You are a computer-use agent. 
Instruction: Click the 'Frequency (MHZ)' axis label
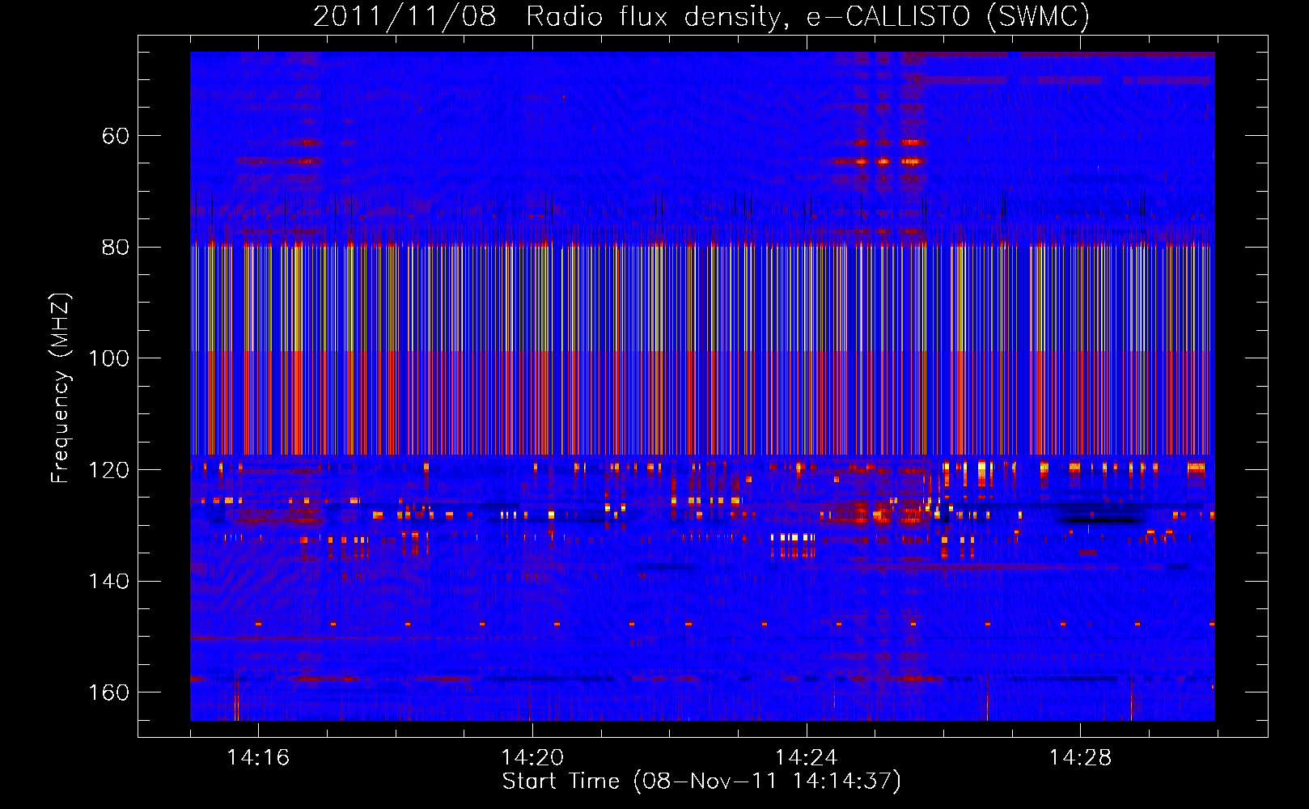point(61,388)
